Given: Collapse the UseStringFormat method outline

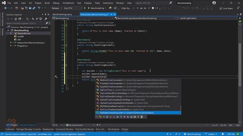Looking at the screenshot, I should click(x=66, y=45).
